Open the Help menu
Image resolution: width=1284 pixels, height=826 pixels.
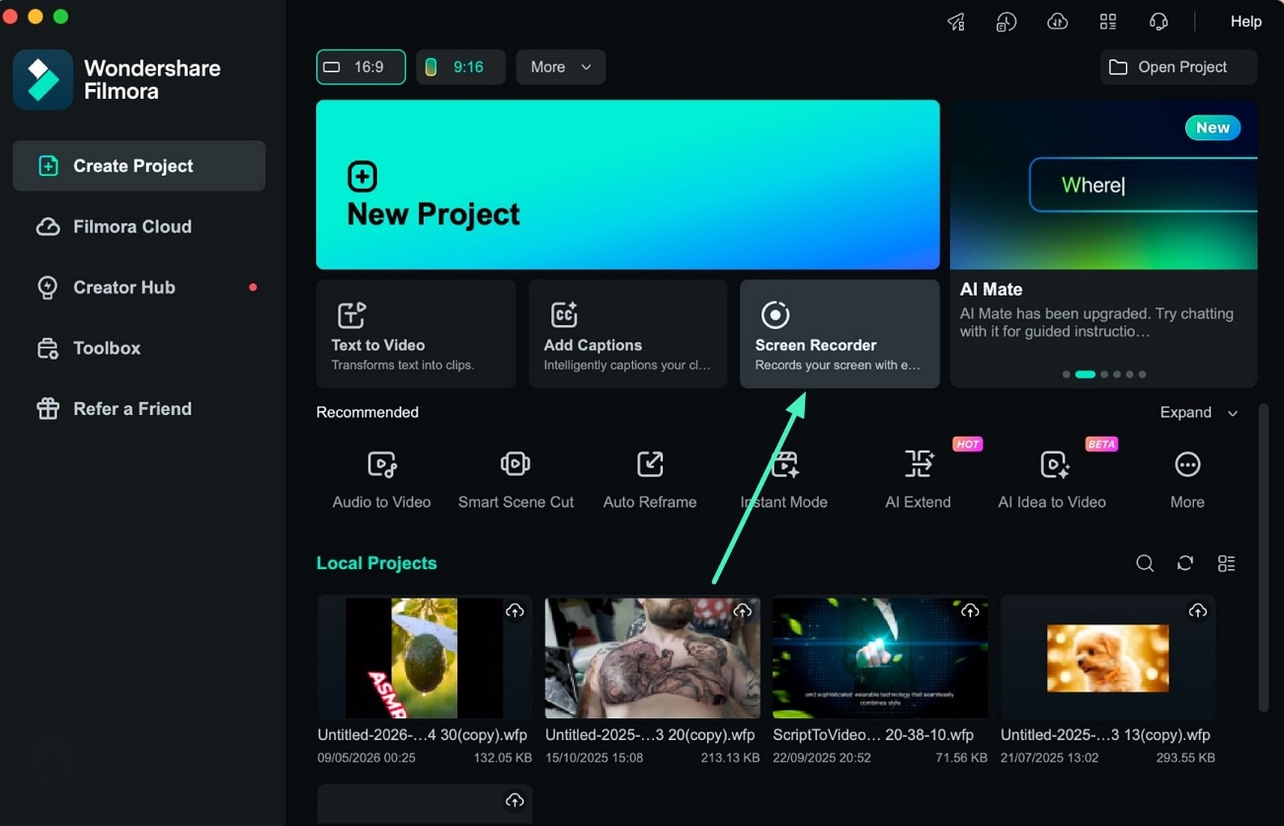point(1245,22)
